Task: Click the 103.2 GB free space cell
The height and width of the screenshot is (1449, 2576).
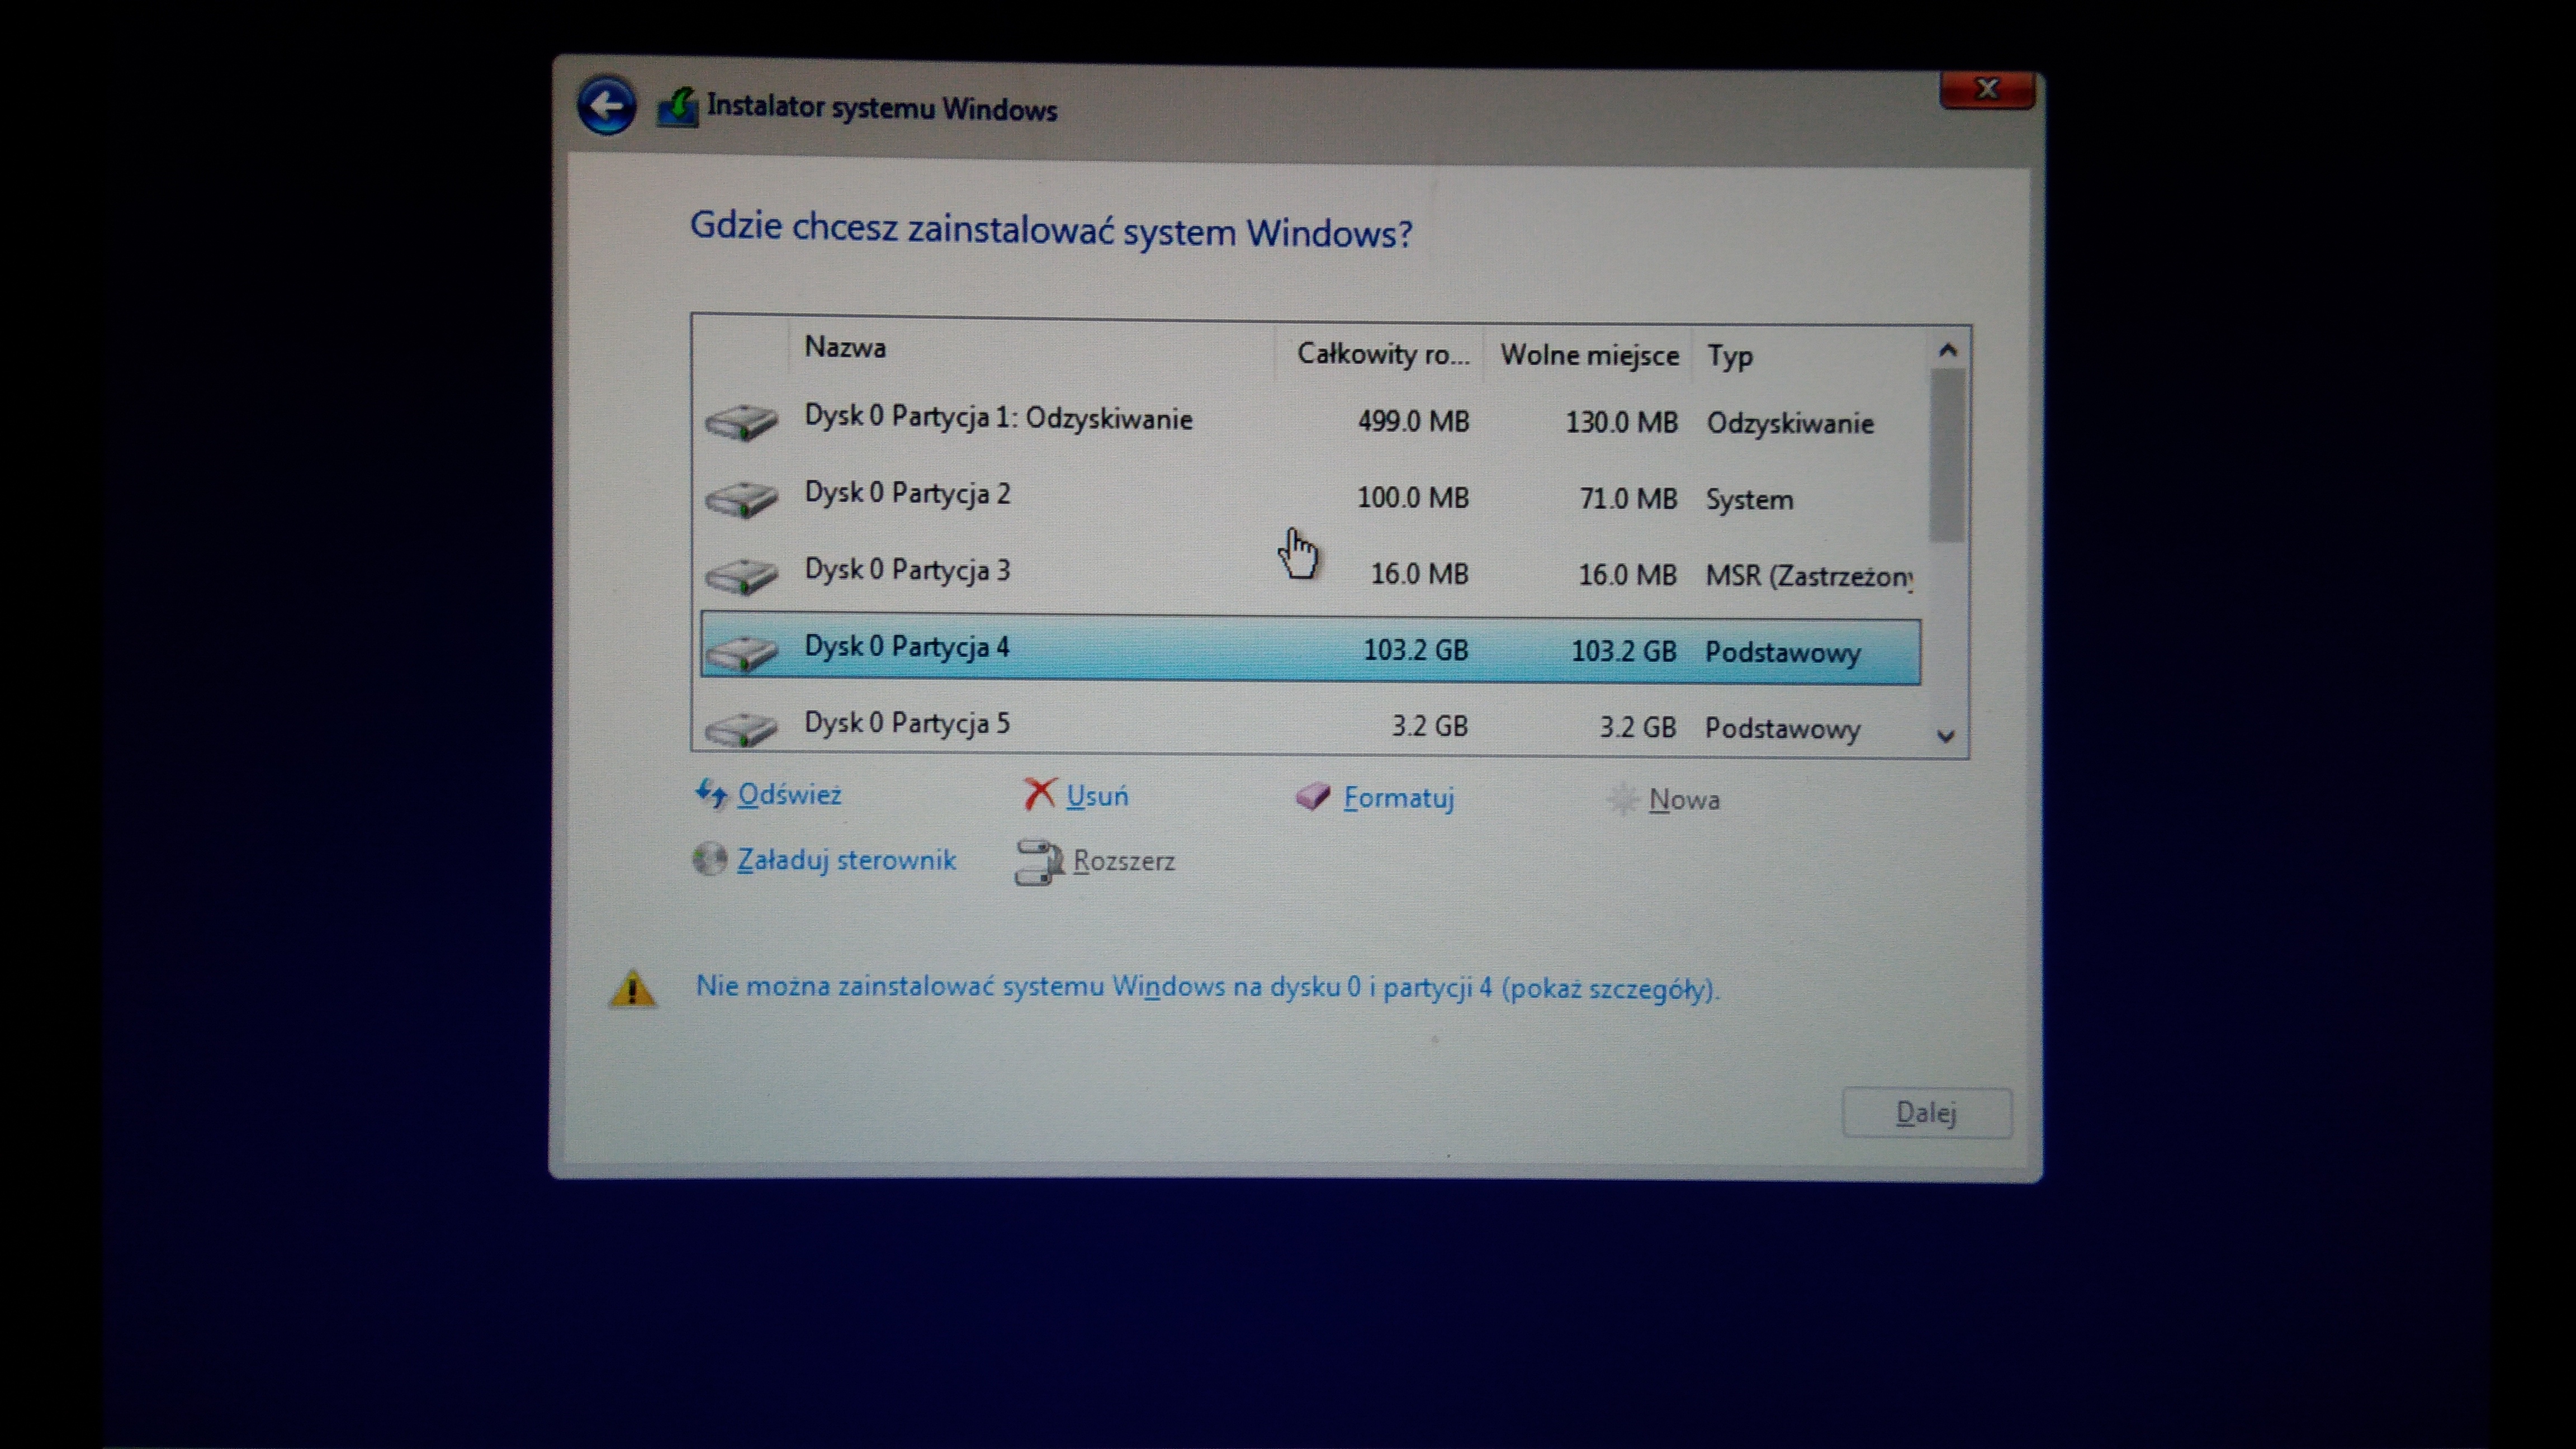Action: (x=1623, y=651)
